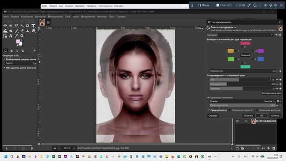Click the reset tool options icon
The width and height of the screenshot is (286, 161).
click(x=32, y=148)
